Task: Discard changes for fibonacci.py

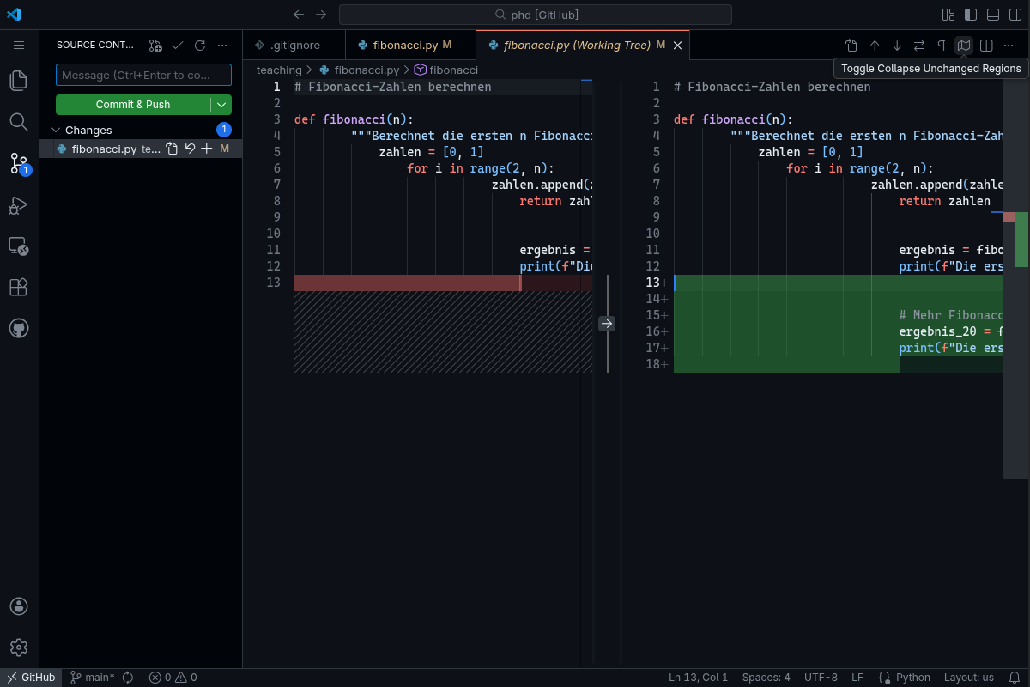Action: [x=189, y=149]
